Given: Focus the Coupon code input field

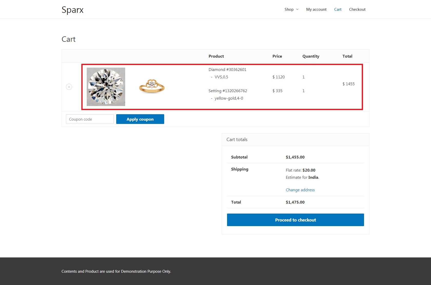Looking at the screenshot, I should click(x=90, y=119).
